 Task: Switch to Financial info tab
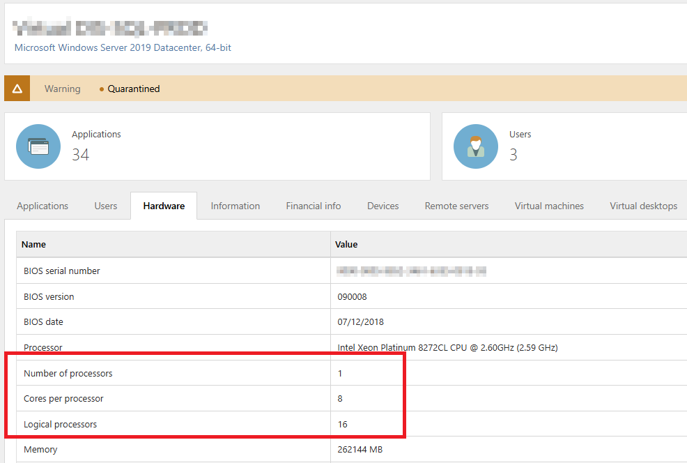(314, 206)
